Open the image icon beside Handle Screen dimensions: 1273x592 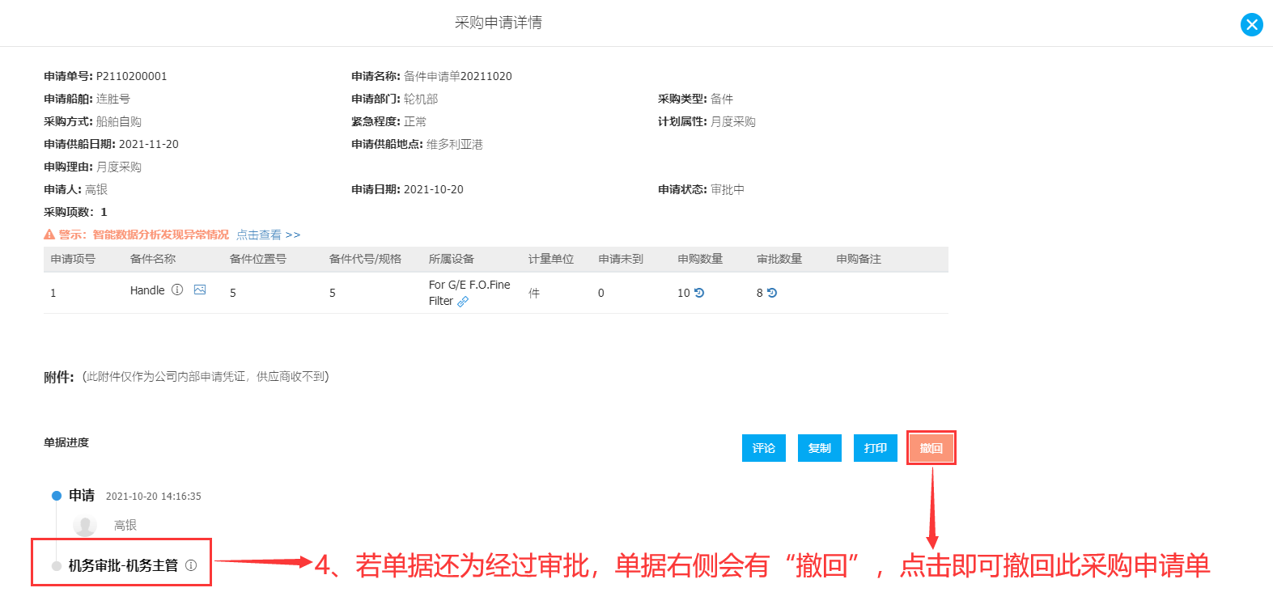click(x=200, y=290)
